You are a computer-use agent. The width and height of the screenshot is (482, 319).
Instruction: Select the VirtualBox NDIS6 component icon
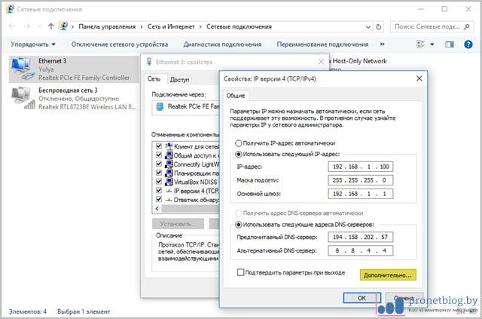(x=169, y=182)
